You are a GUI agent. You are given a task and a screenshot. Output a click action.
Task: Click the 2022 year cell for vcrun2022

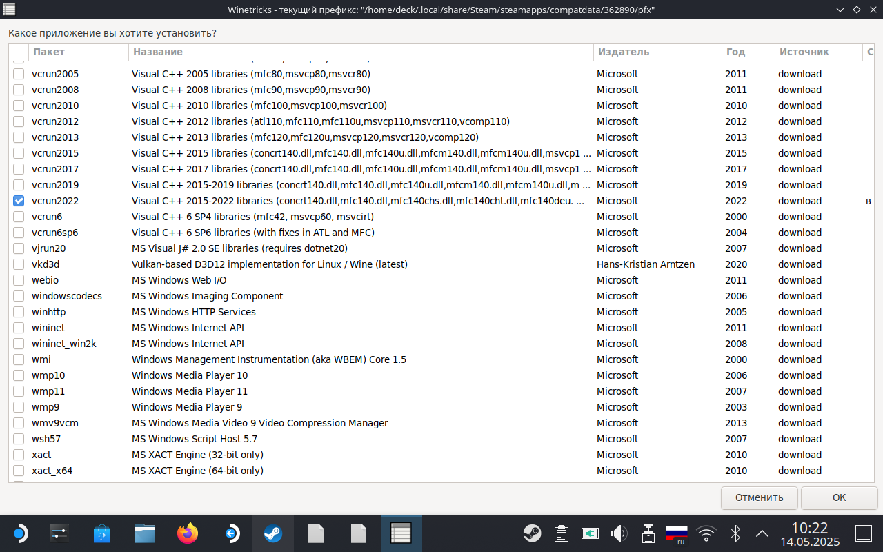(x=736, y=201)
